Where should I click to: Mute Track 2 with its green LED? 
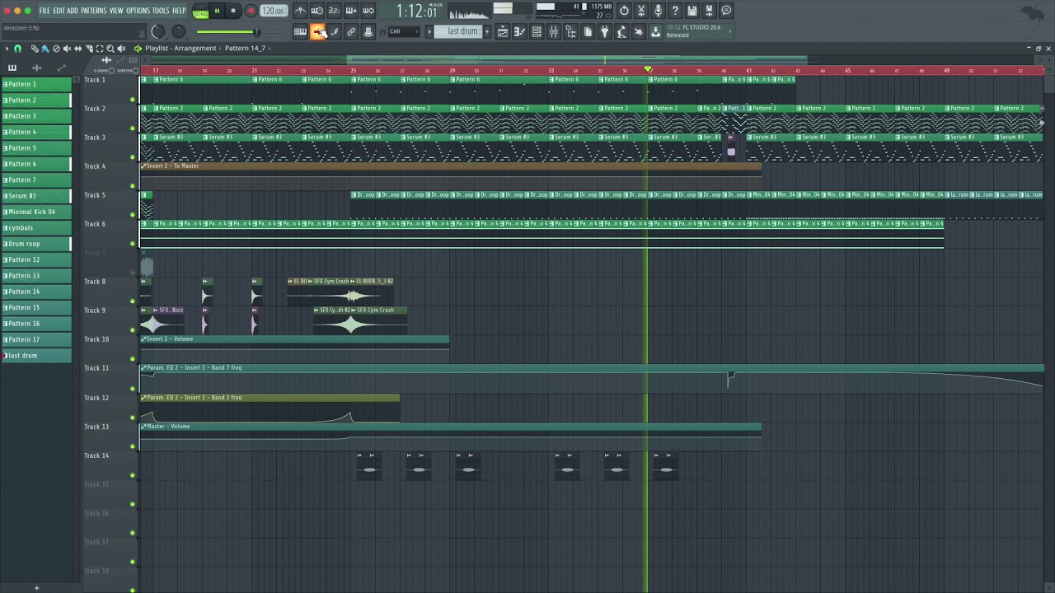[x=132, y=128]
